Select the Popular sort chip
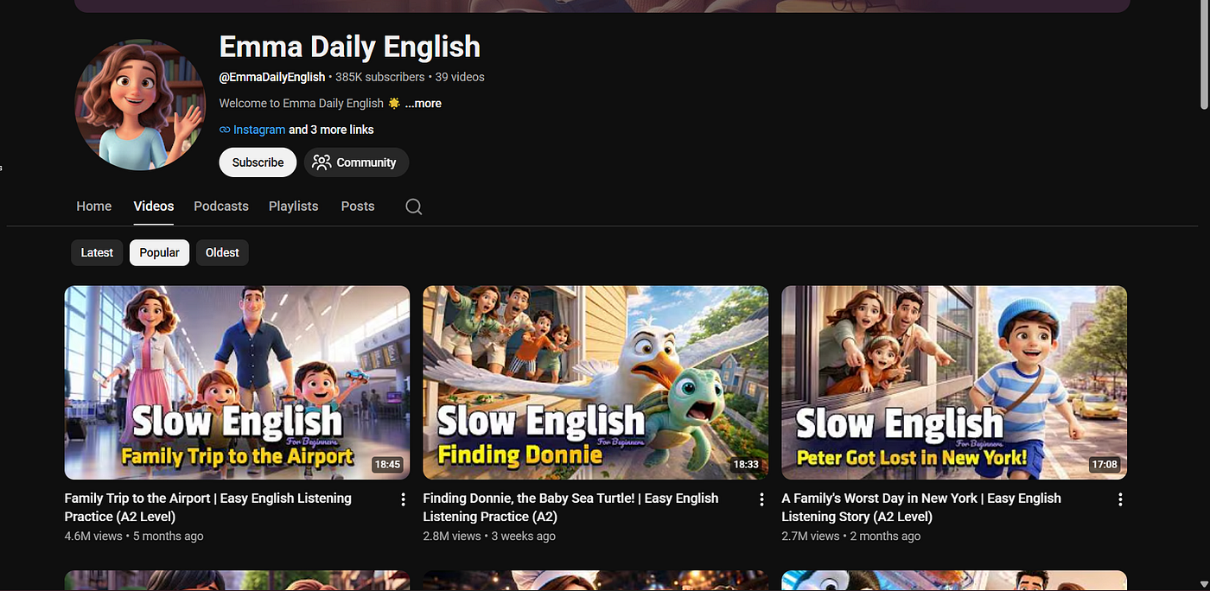1210x591 pixels. click(x=159, y=252)
